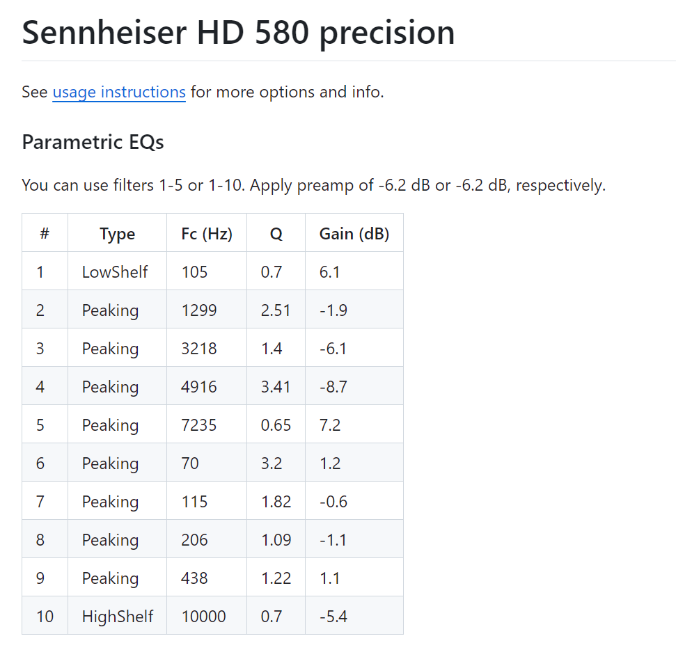This screenshot has width=676, height=650.
Task: Click the gain value -5.4
Action: (333, 616)
